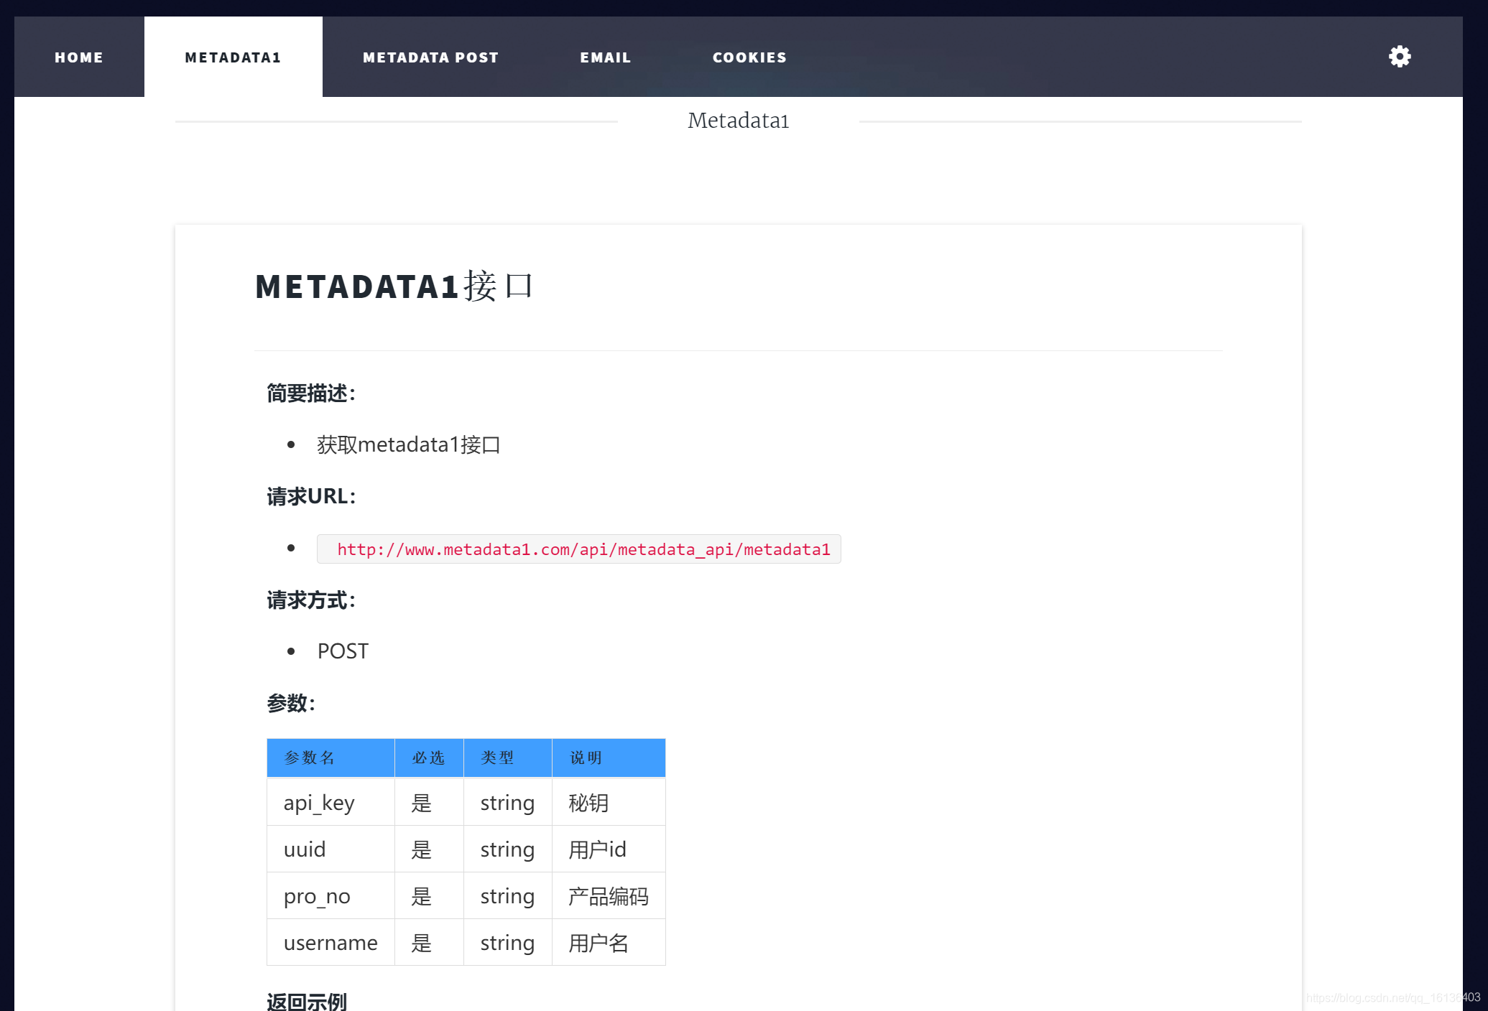Click the 是 cell in username row
The image size is (1488, 1011).
click(x=429, y=943)
